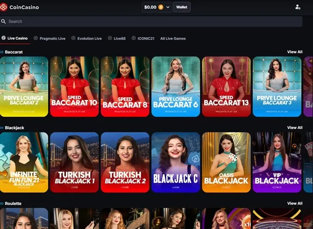The width and height of the screenshot is (313, 229).
Task: Launch Turkish Blackjack 2 game
Action: pos(125,162)
